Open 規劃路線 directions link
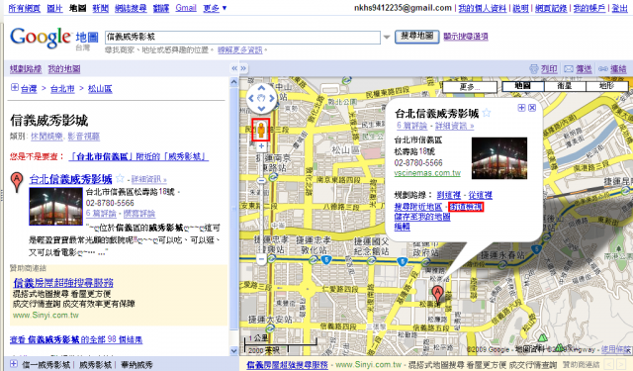 [26, 68]
